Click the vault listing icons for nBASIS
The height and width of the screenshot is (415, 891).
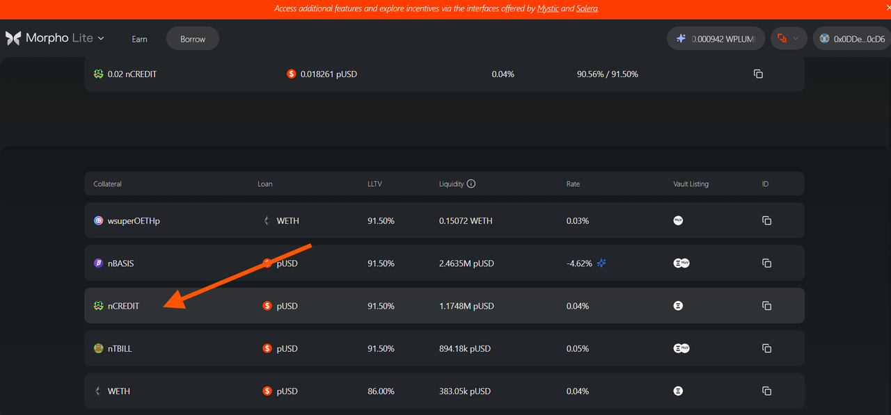[681, 263]
